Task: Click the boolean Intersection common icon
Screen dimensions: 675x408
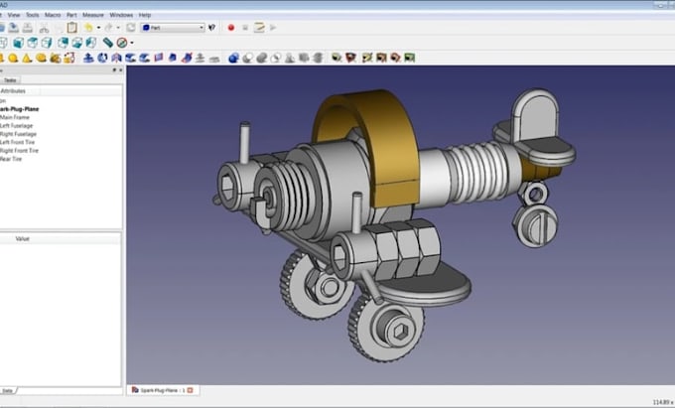Action: pos(276,58)
